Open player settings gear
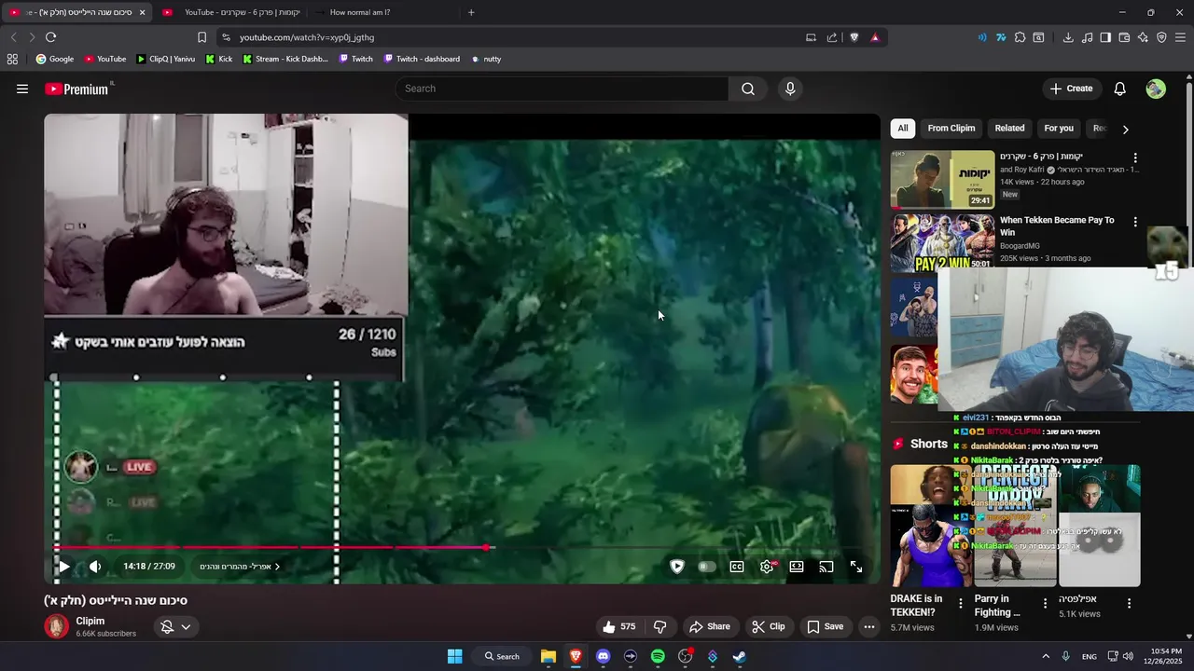 point(767,566)
